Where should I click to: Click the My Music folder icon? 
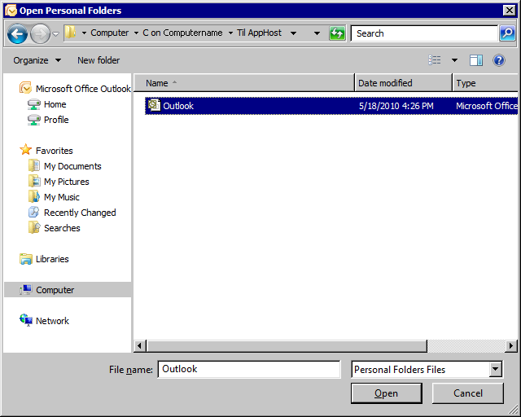pos(34,196)
